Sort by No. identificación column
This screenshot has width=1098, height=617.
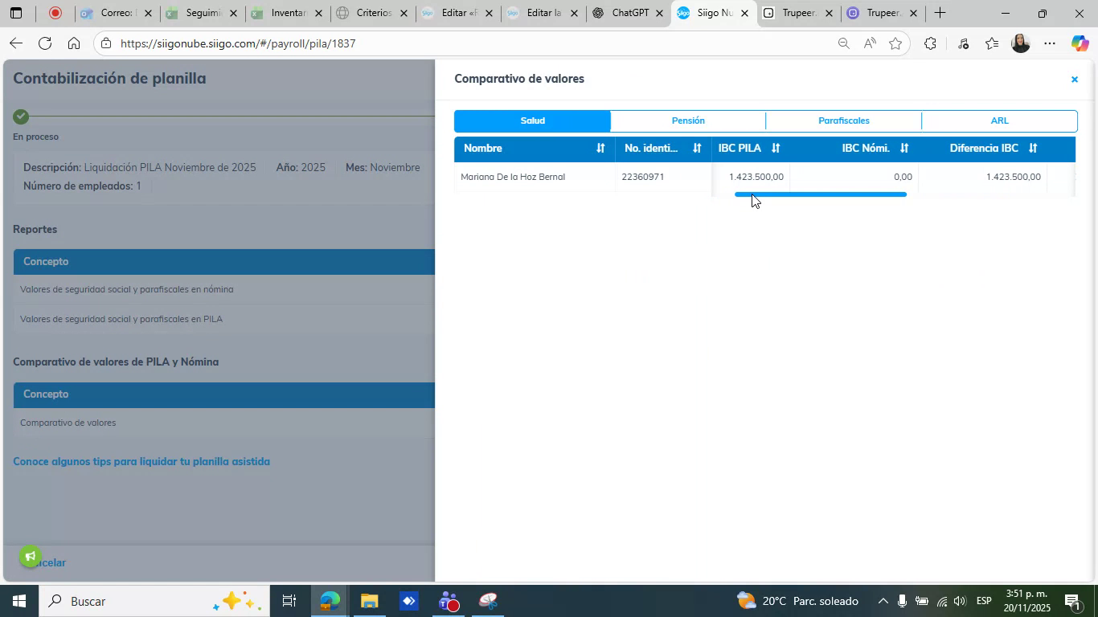coord(697,148)
